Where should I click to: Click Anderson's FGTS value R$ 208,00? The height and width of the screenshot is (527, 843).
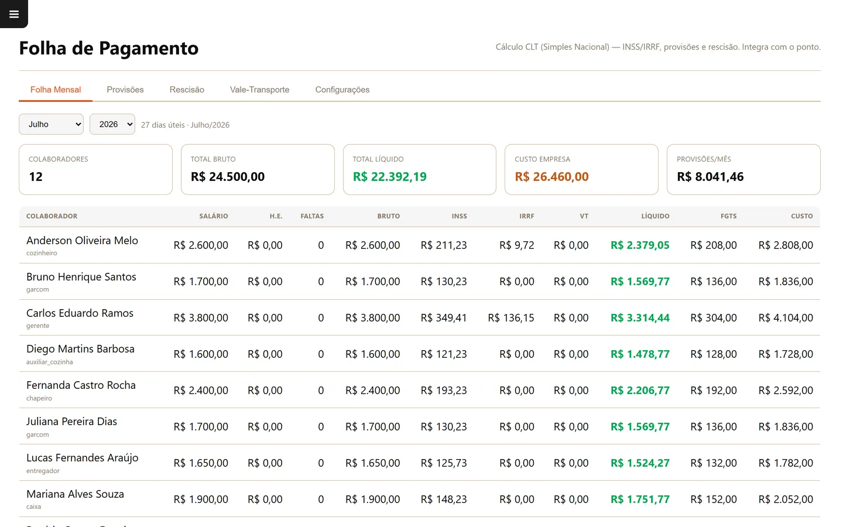point(714,245)
